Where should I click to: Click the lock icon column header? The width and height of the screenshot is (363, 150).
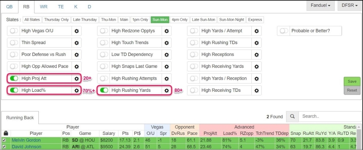pyautogui.click(x=6, y=133)
